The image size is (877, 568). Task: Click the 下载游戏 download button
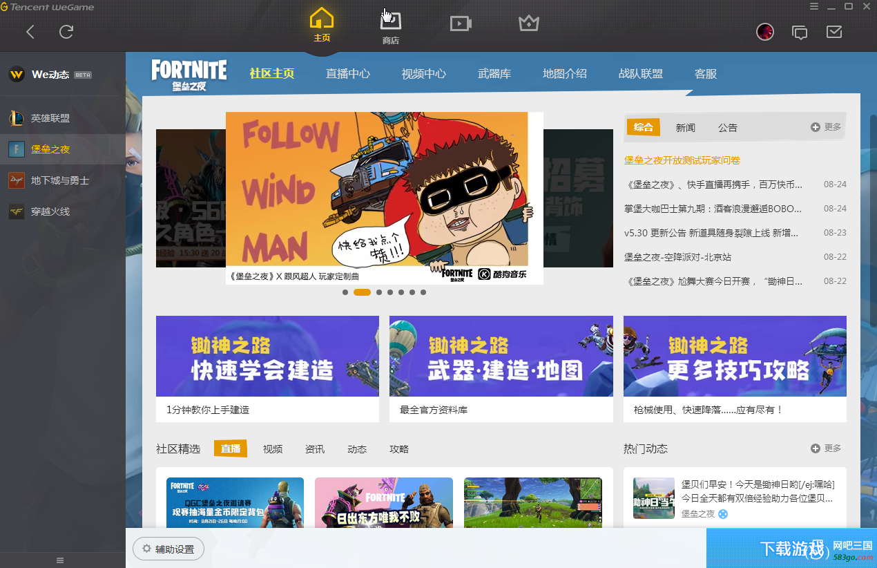coord(791,549)
